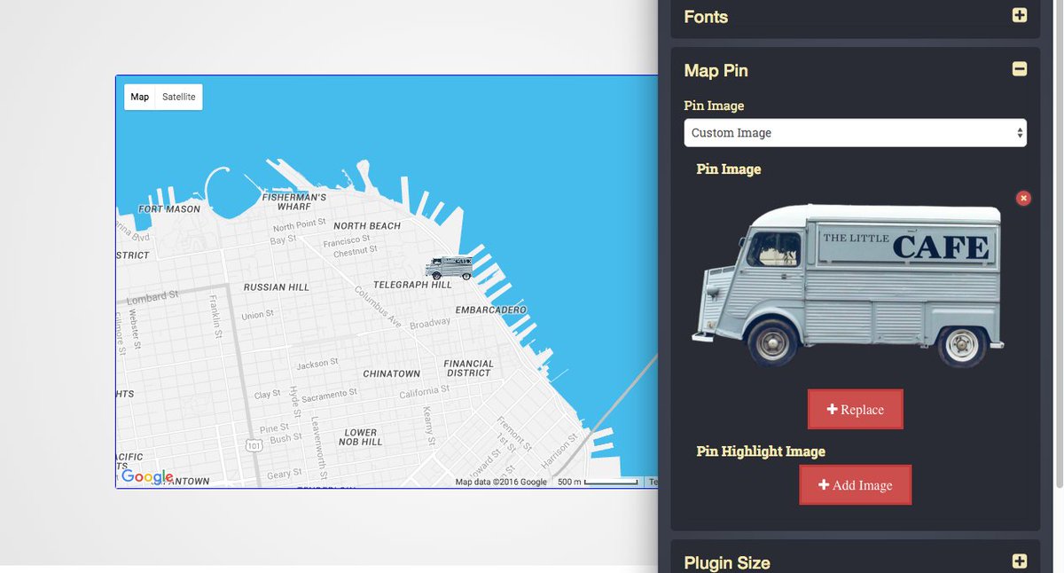Click the cafe truck image preview
This screenshot has width=1064, height=573.
(849, 285)
